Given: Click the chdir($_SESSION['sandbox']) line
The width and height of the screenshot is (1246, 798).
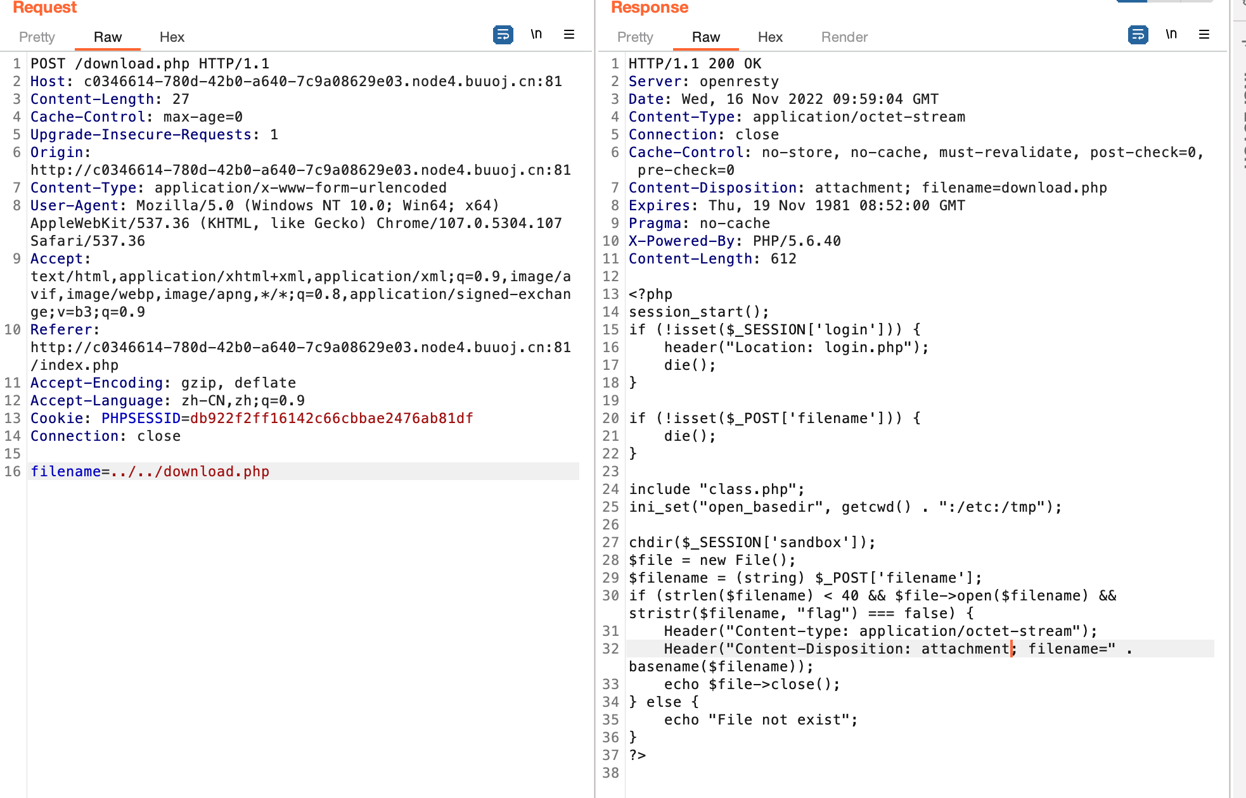Looking at the screenshot, I should tap(752, 542).
